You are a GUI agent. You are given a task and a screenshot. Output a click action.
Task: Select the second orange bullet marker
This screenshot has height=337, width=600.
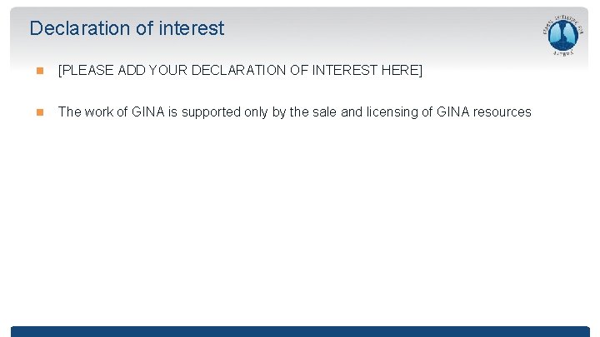tap(38, 112)
